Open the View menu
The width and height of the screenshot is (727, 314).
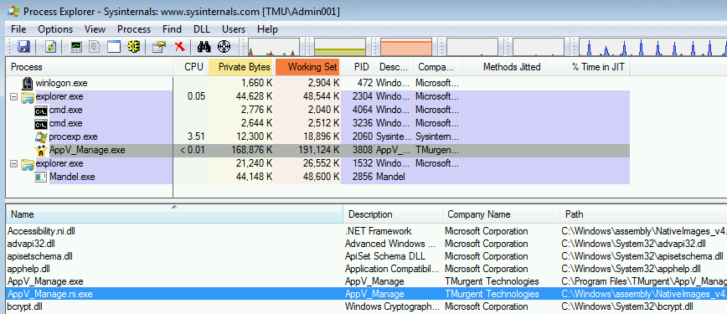click(x=95, y=29)
